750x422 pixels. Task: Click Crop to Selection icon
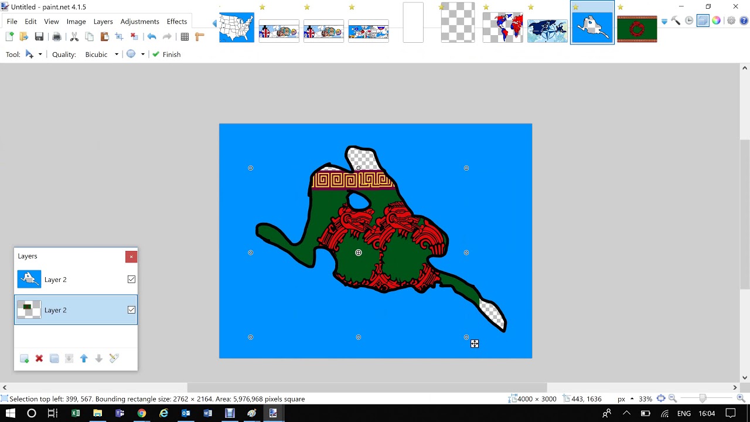point(119,37)
